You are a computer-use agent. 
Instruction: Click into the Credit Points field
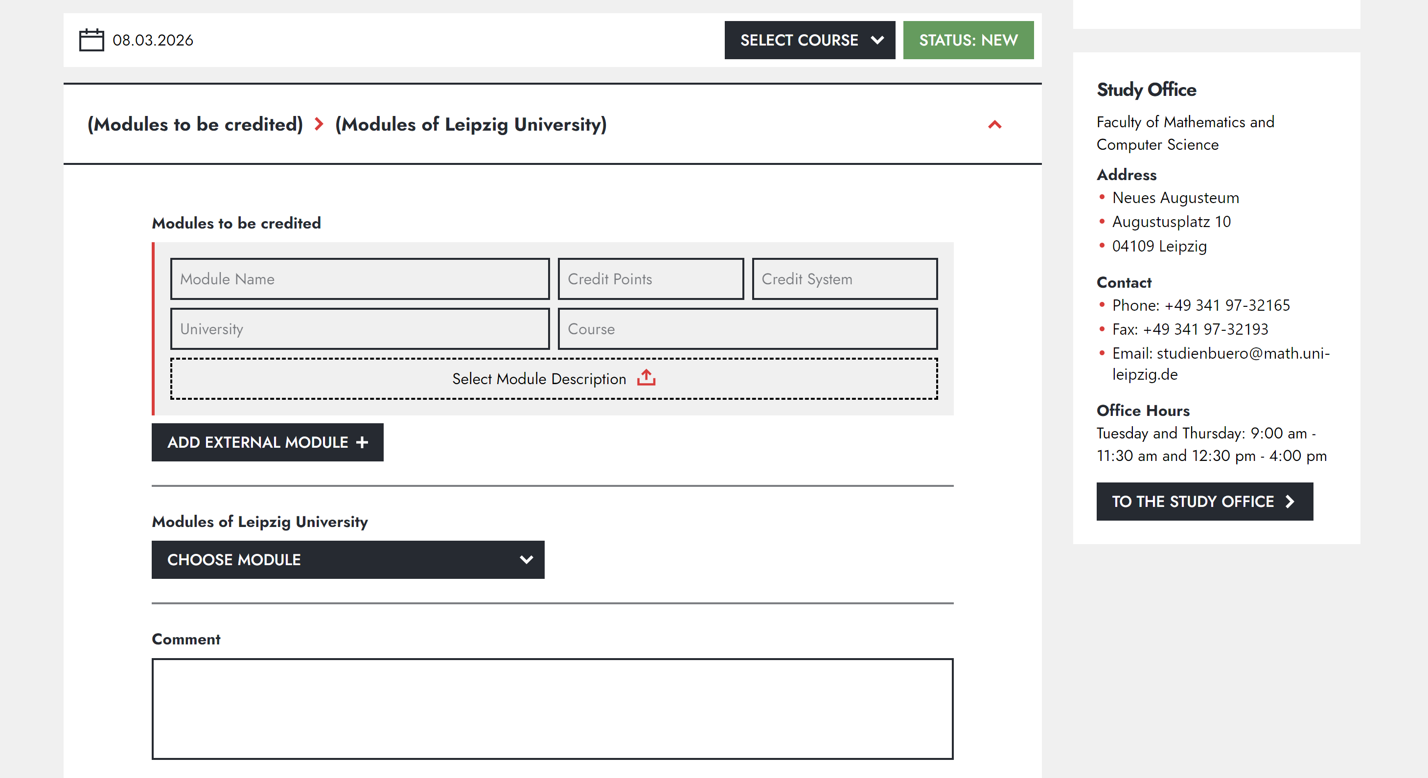pos(650,279)
